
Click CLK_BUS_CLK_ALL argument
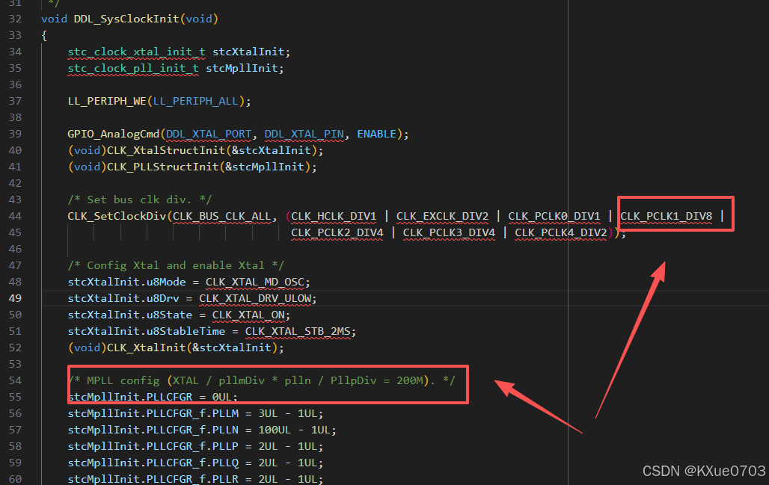(x=221, y=216)
